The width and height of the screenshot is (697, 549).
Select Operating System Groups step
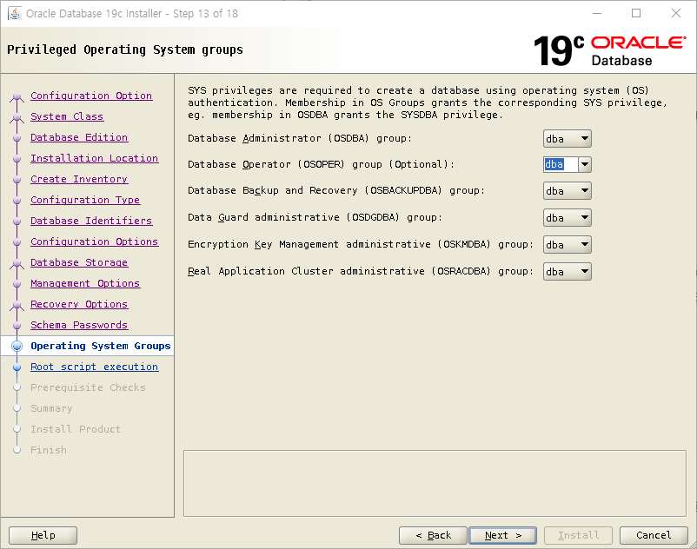tap(101, 346)
